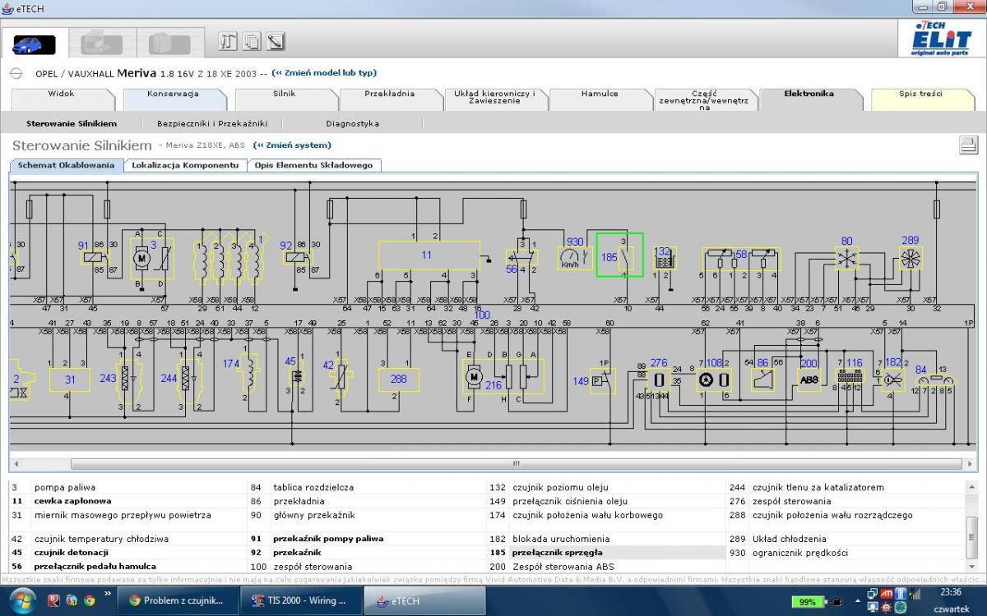Click the tools icon in top toolbar
987x616 pixels.
click(x=229, y=41)
